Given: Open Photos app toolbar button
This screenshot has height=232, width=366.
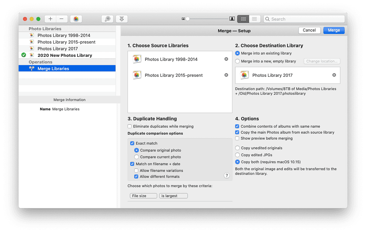Looking at the screenshot, I should (x=76, y=19).
